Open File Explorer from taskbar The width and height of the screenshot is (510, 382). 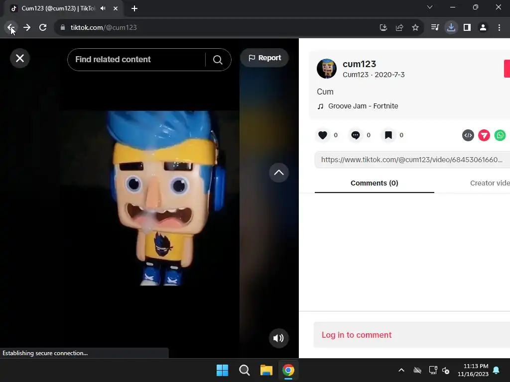click(266, 370)
